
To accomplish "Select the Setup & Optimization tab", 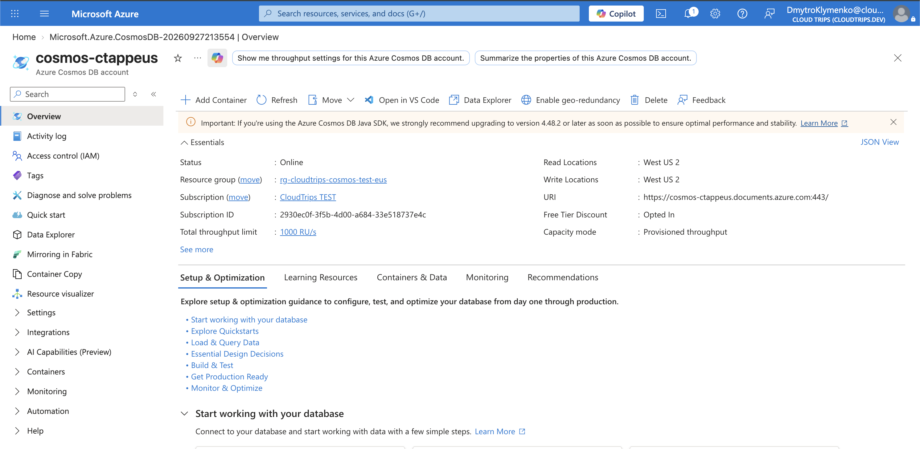I will coord(222,278).
